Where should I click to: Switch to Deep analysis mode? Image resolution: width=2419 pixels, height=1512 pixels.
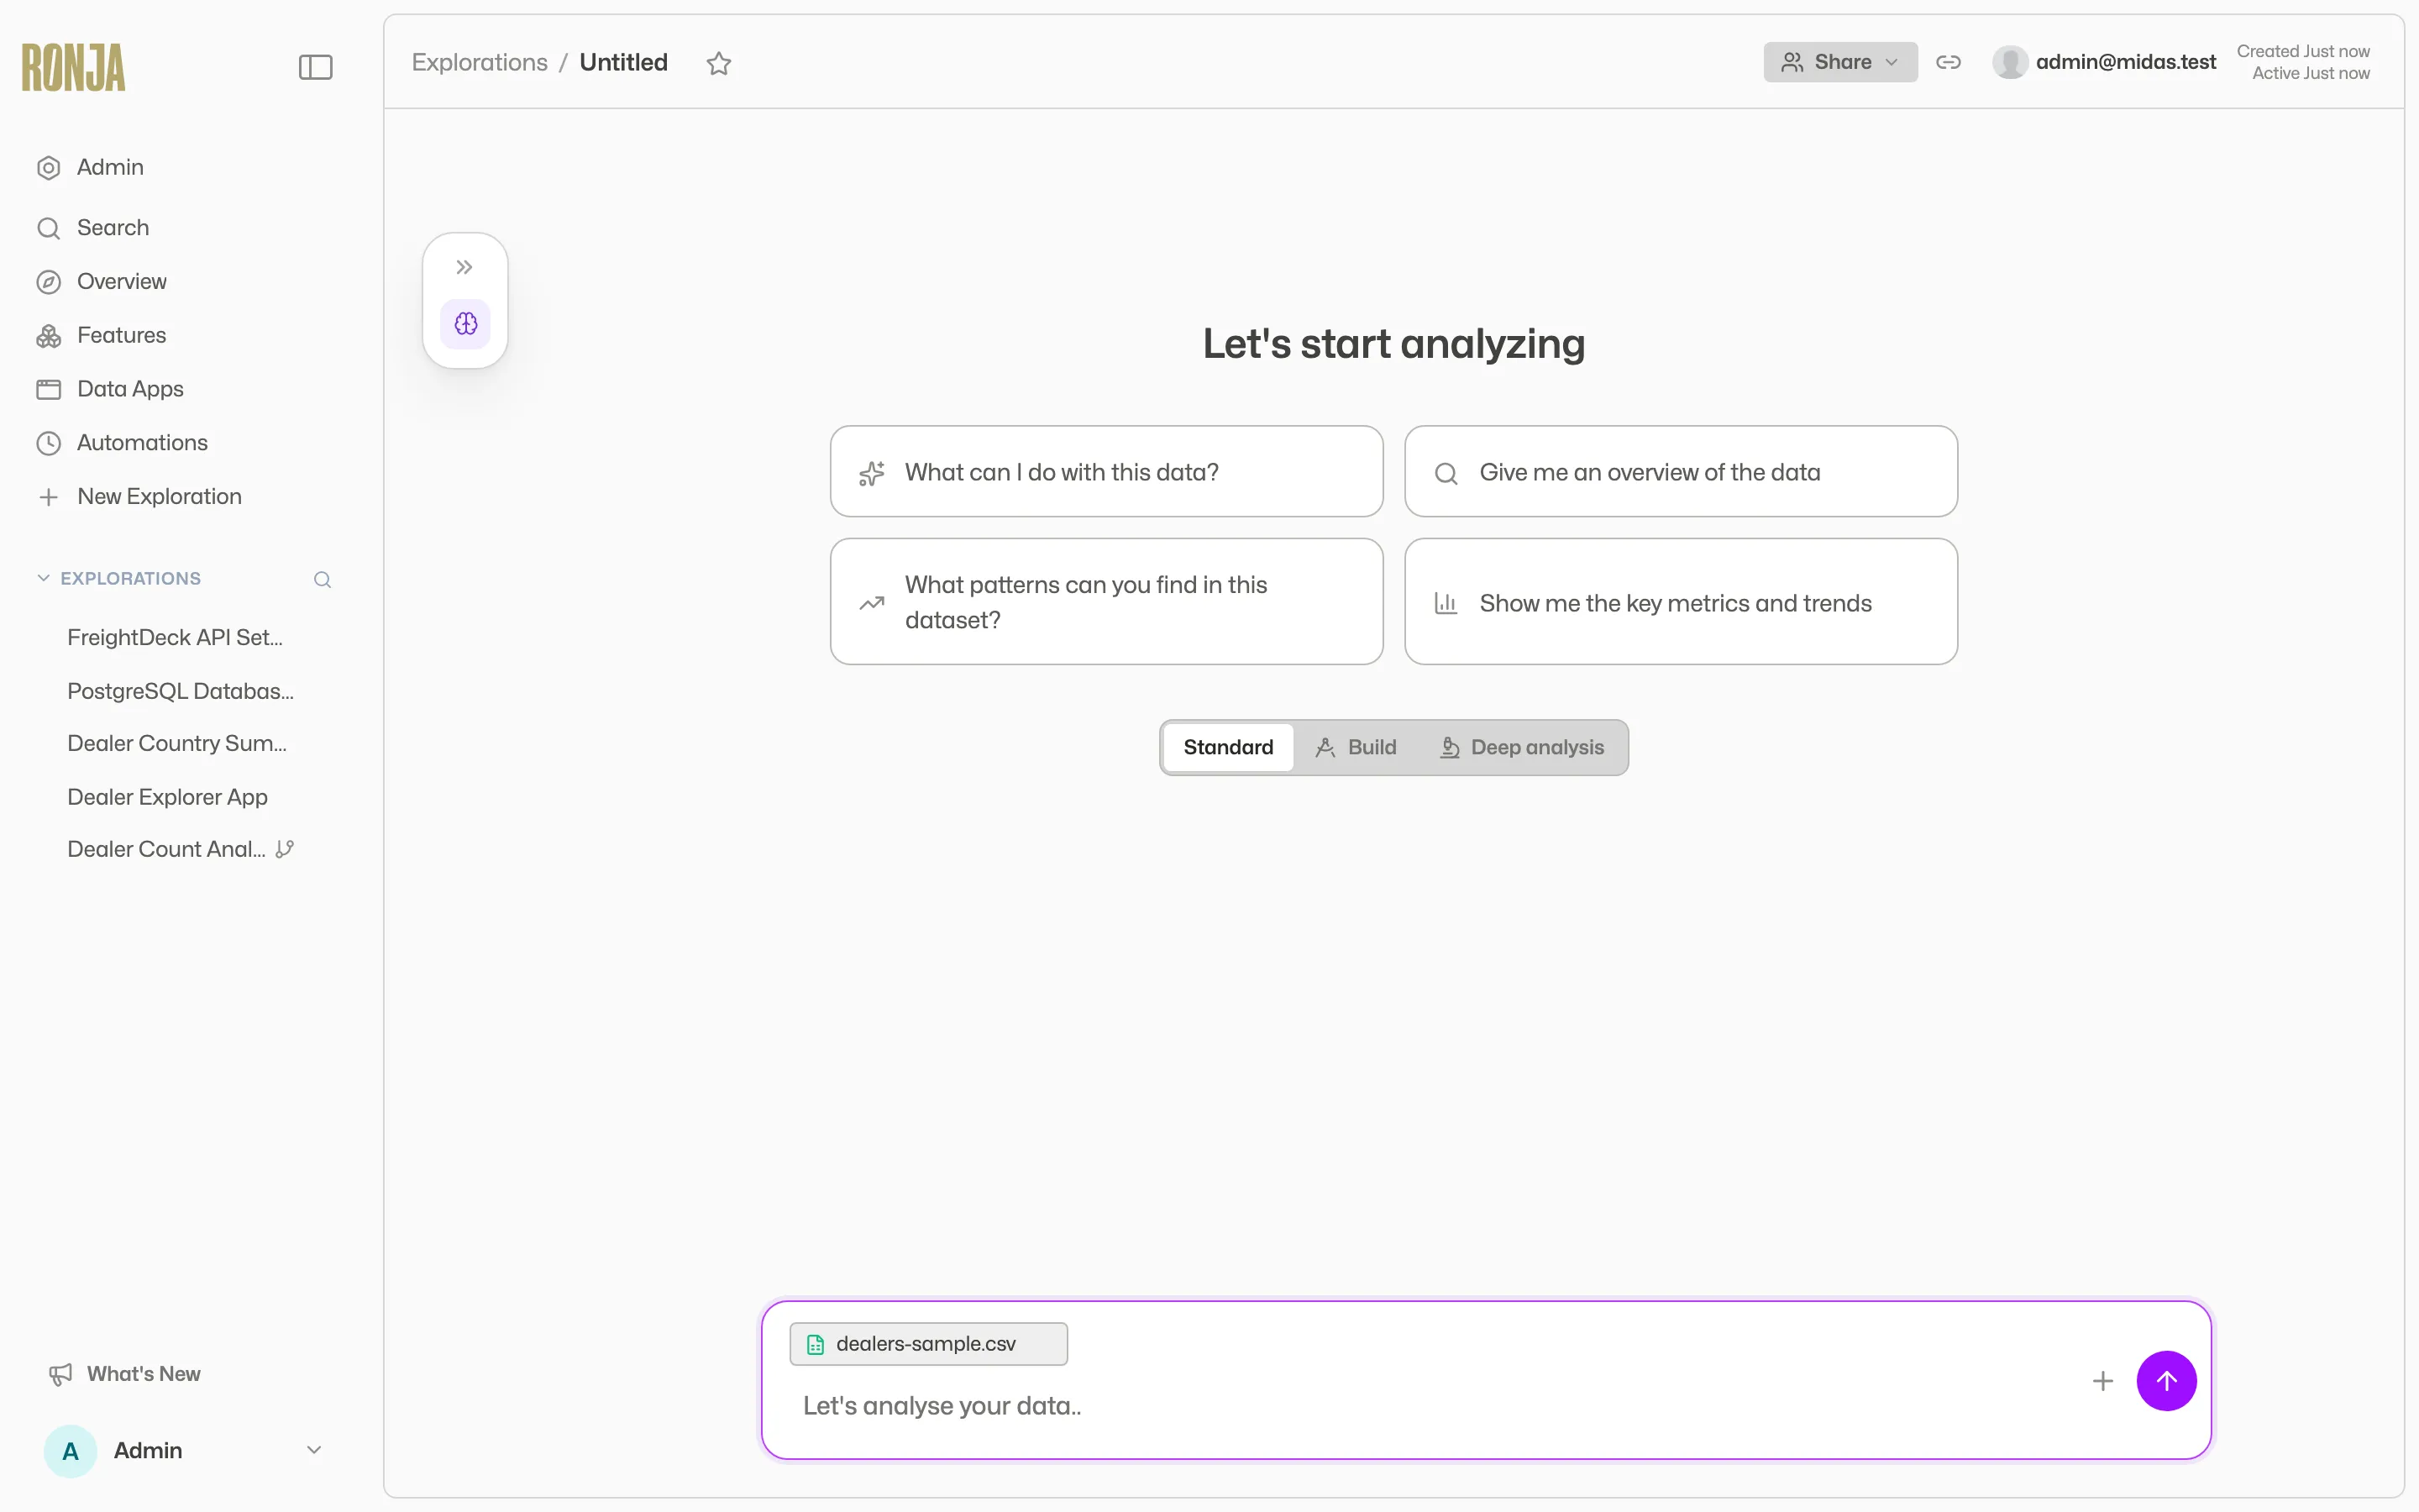[1521, 747]
